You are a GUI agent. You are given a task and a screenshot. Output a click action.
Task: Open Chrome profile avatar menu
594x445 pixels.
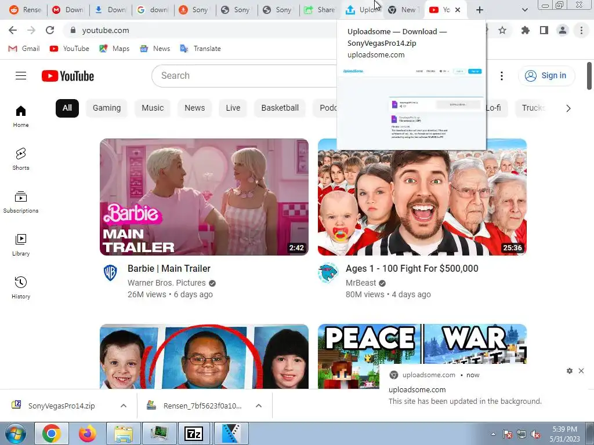click(563, 30)
